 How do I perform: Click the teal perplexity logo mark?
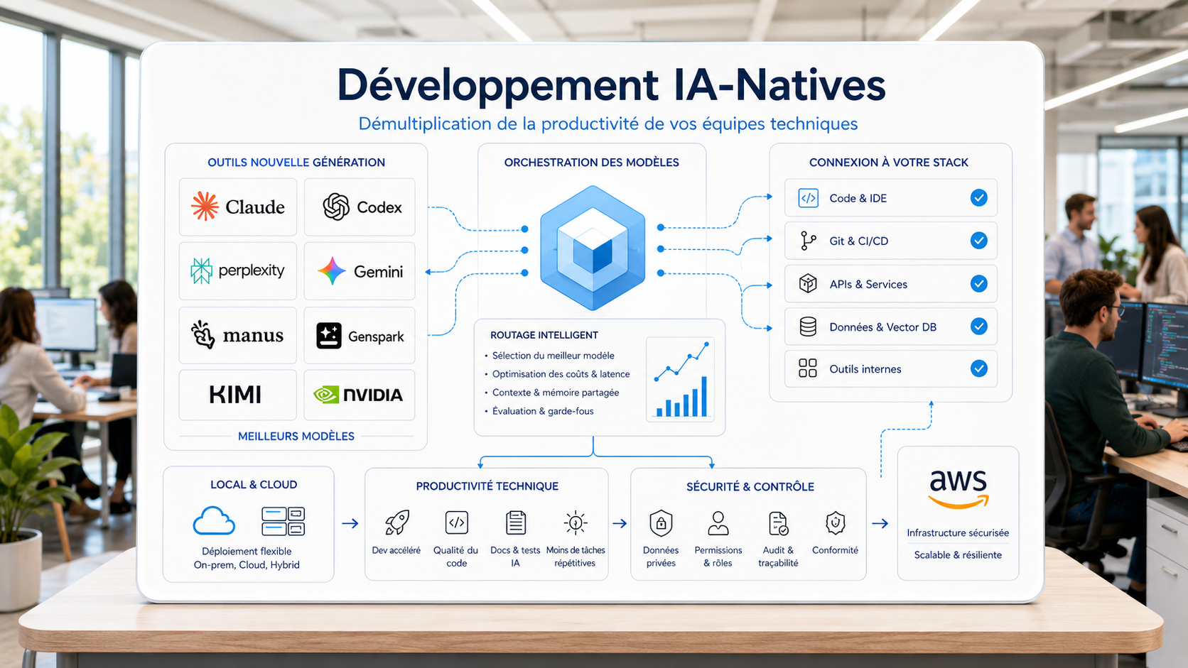[x=201, y=270]
